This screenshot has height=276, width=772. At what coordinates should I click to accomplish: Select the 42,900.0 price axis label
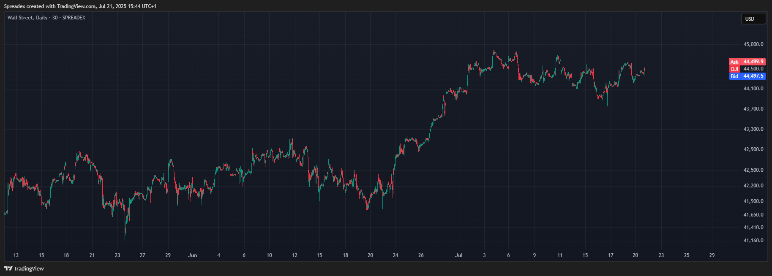click(x=753, y=149)
